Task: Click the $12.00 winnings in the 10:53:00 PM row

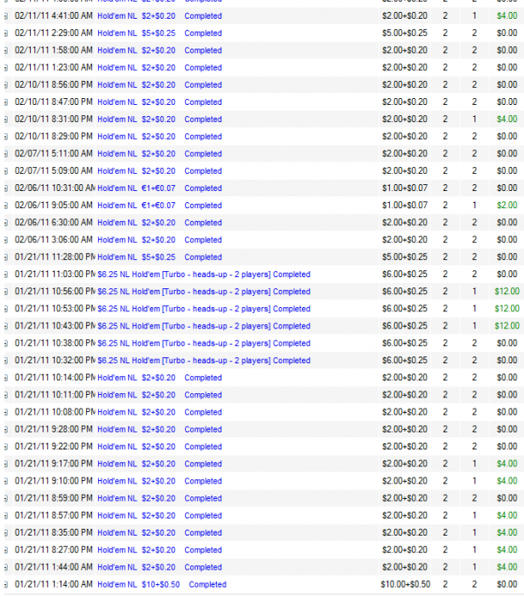Action: pos(507,309)
